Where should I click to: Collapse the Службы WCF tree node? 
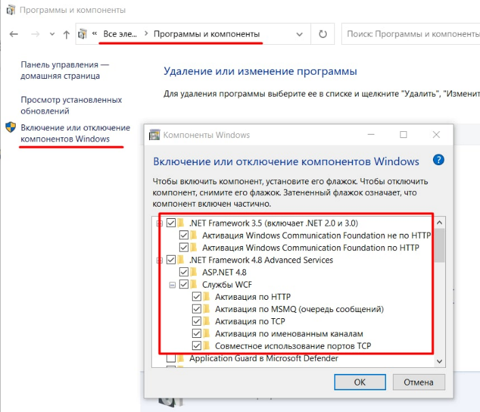172,285
